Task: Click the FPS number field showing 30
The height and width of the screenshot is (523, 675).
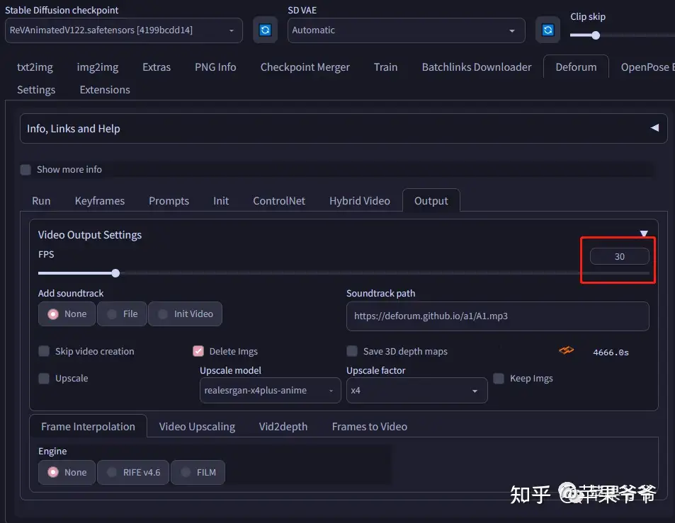Action: click(619, 257)
